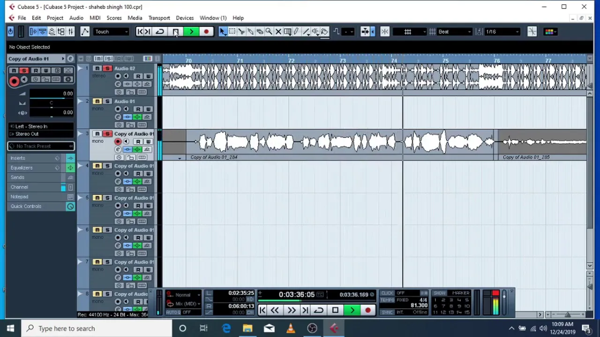The width and height of the screenshot is (600, 337).
Task: Click transport panel Fast Forward button
Action: (x=291, y=310)
